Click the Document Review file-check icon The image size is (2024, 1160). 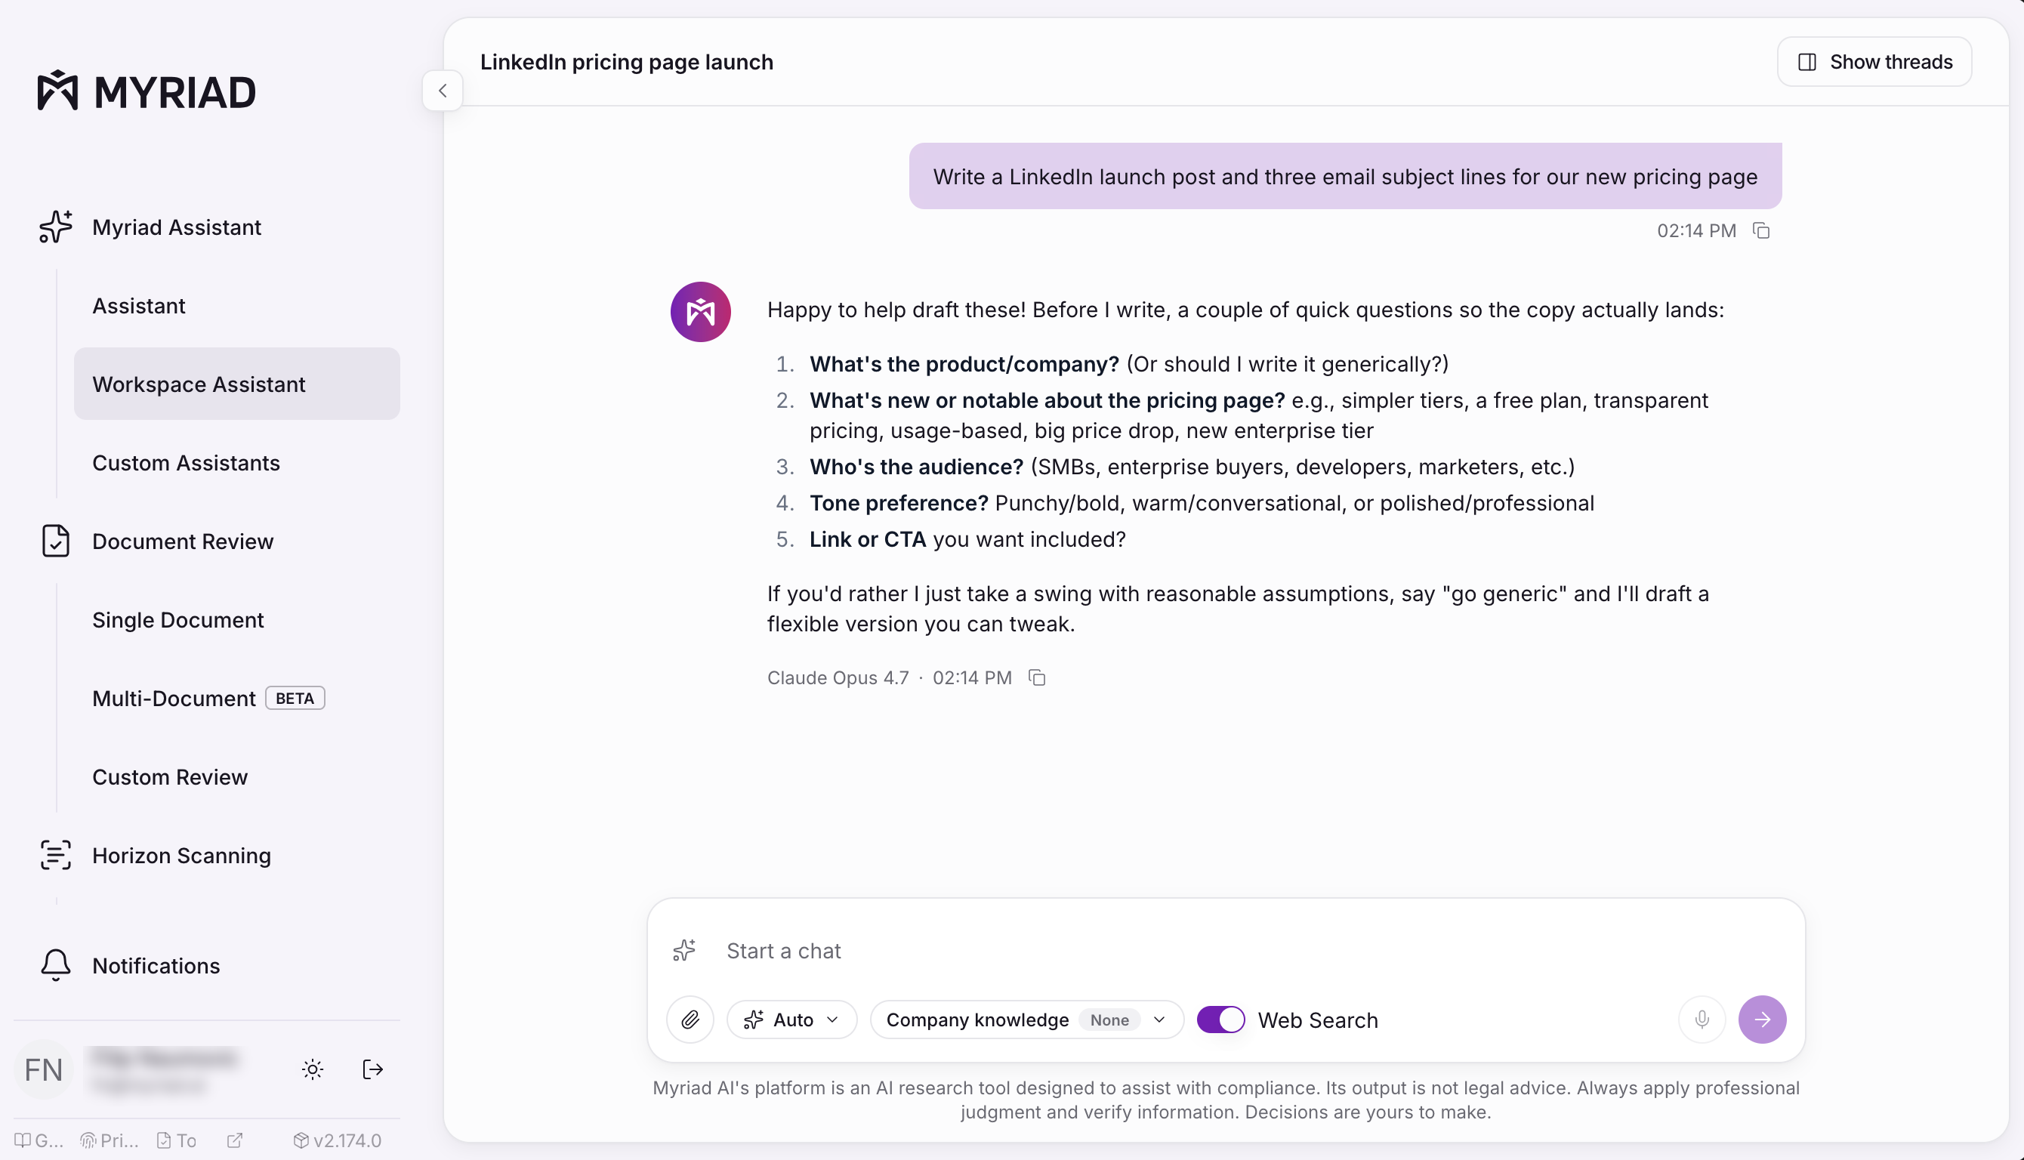pyautogui.click(x=56, y=541)
